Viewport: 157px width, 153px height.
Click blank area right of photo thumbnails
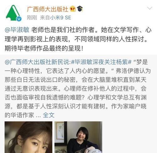pyautogui.click(x=129, y=137)
